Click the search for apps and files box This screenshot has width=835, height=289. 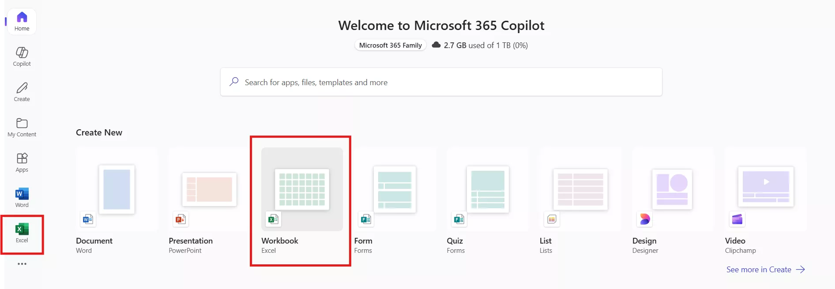[441, 82]
